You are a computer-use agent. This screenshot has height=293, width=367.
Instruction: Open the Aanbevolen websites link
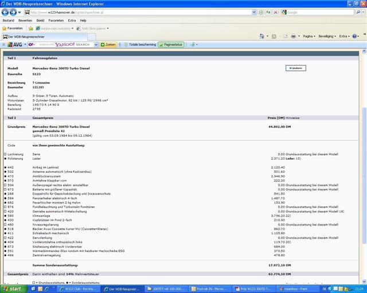coord(54,29)
